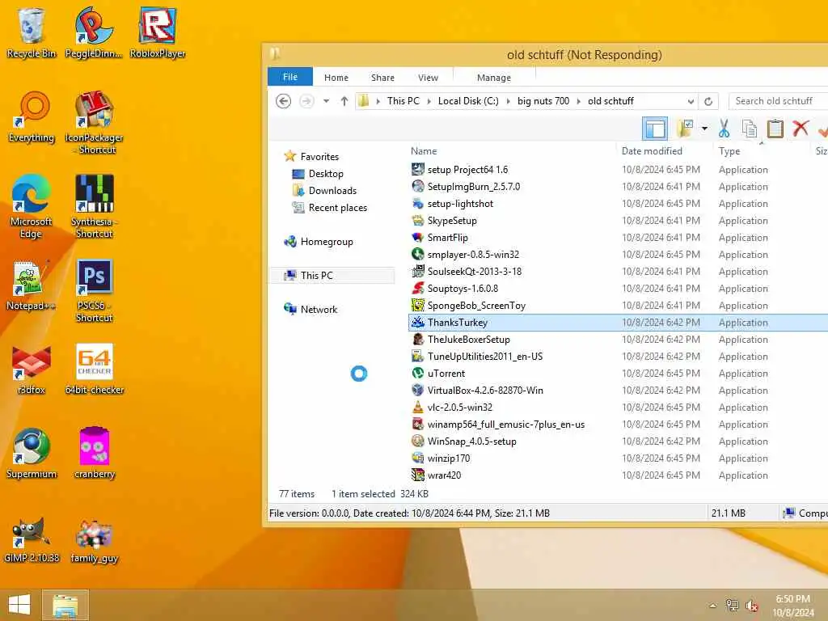Select the r3dfox browser icon
828x621 pixels.
(x=32, y=369)
